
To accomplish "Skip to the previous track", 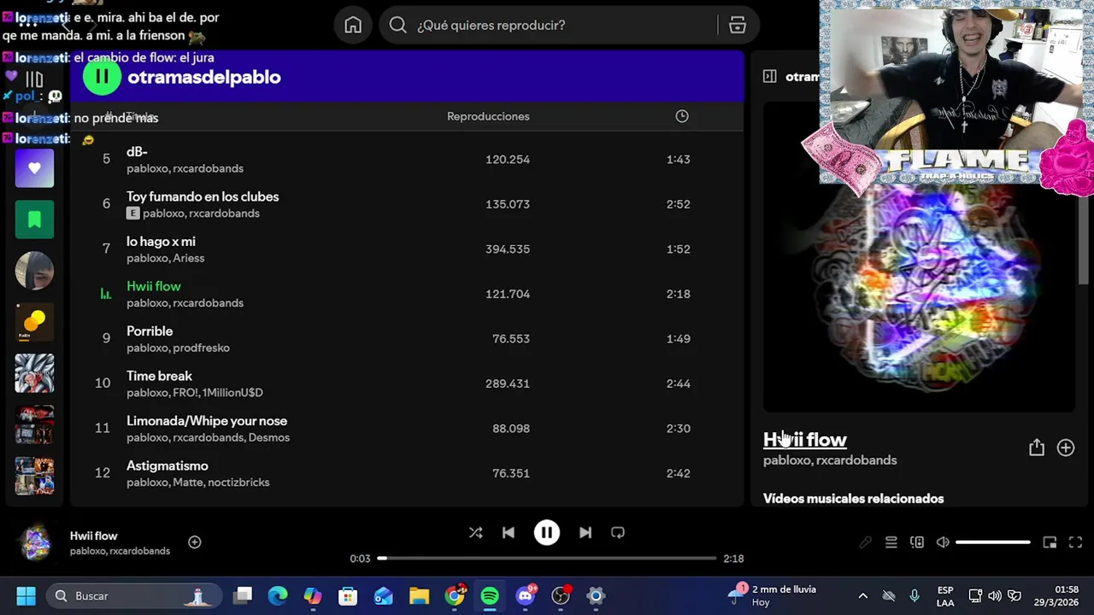I will 509,533.
